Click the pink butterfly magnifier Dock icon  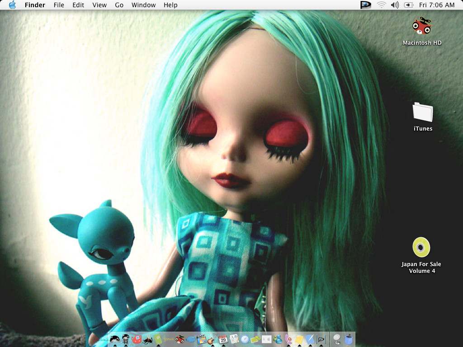coord(288,339)
